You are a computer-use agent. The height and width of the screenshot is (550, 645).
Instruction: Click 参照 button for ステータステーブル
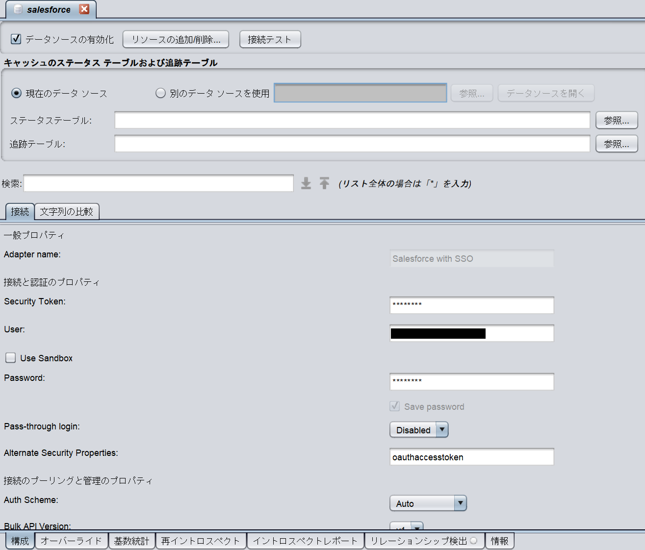pos(617,120)
